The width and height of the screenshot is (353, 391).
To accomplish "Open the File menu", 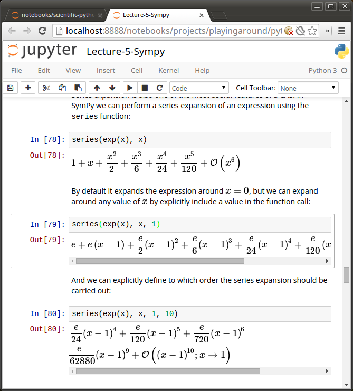I will [x=16, y=71].
